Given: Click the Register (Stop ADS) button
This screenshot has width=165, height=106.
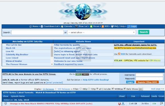Looking at the screenshot, I should click(147, 82).
